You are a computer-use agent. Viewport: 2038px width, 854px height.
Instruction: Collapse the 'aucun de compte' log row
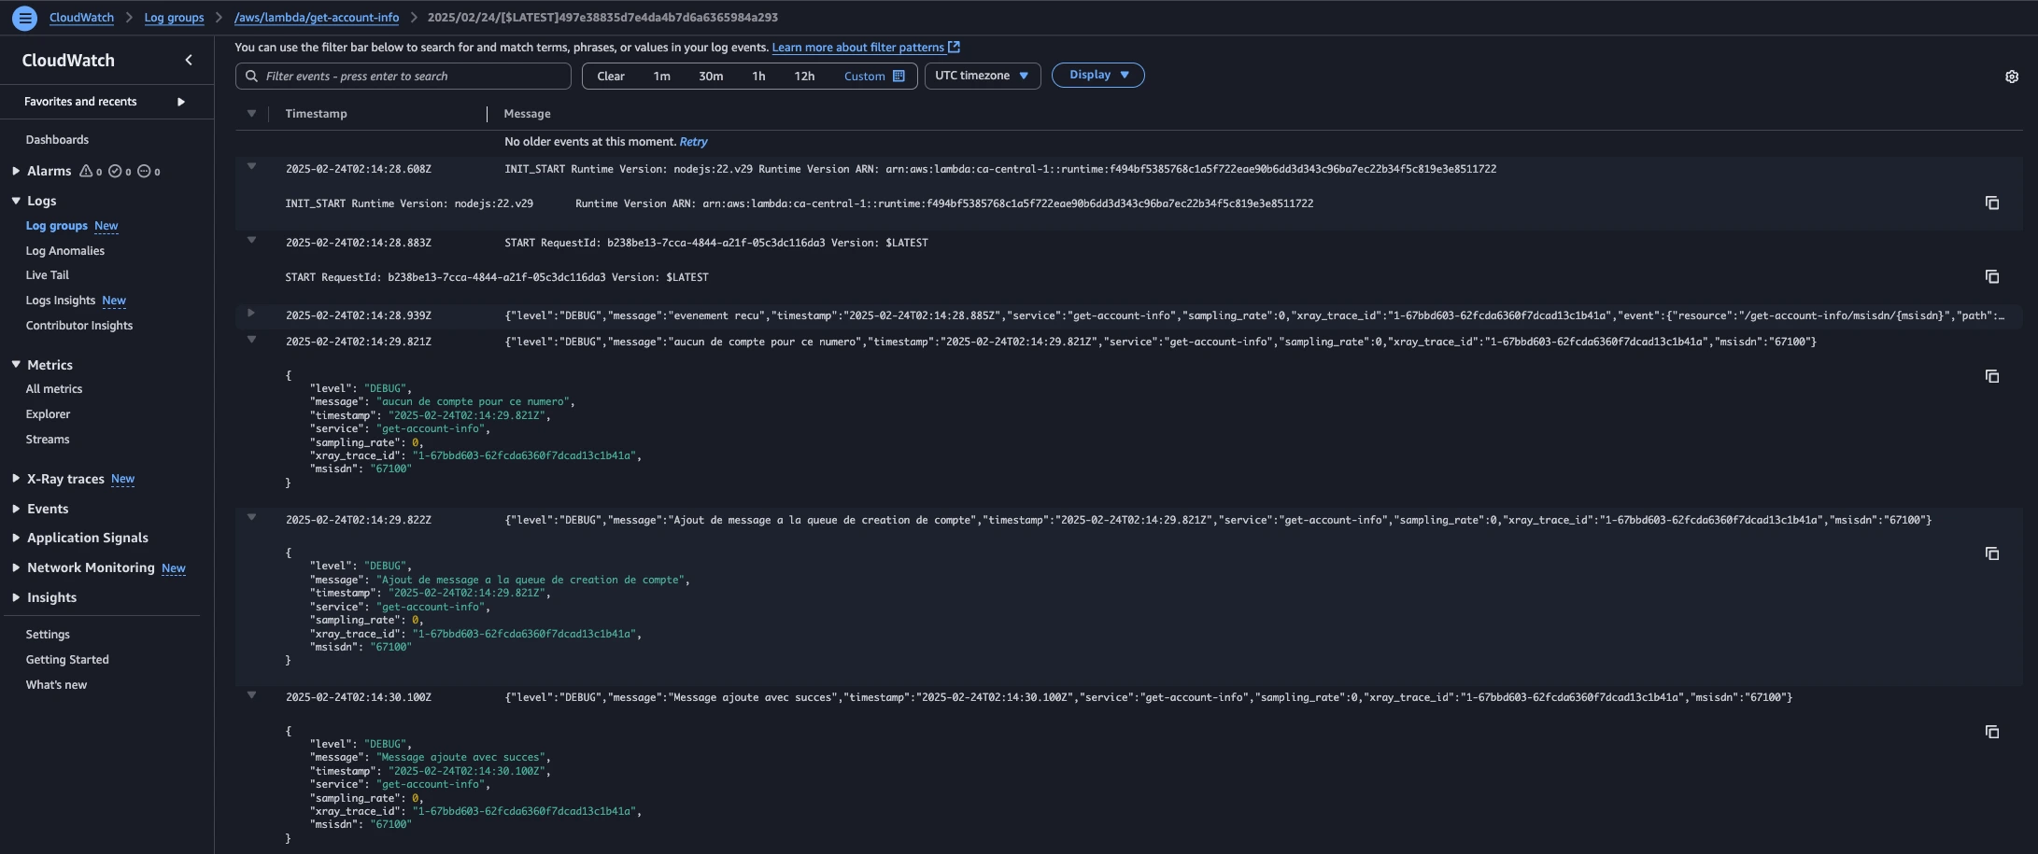click(x=251, y=340)
